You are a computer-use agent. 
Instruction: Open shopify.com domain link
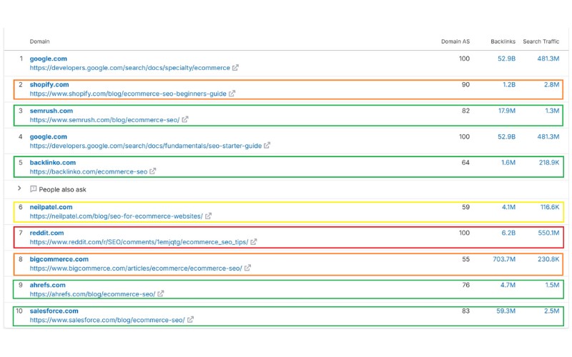coord(49,84)
